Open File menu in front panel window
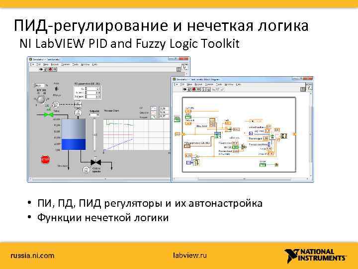 [32, 64]
